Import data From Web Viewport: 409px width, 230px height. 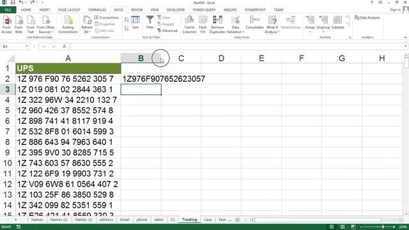[19, 24]
